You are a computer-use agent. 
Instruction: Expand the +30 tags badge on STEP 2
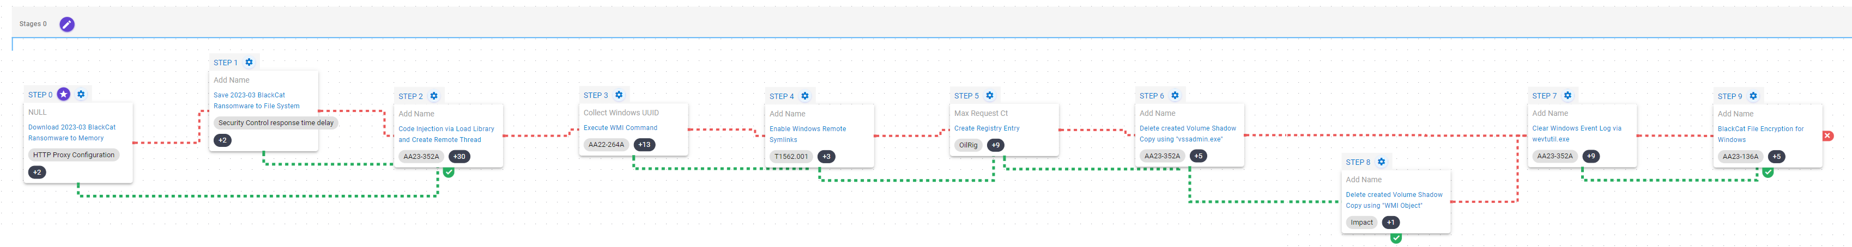(x=459, y=157)
